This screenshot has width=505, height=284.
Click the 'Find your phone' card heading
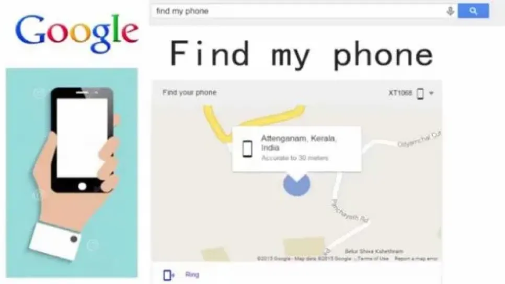coord(189,92)
